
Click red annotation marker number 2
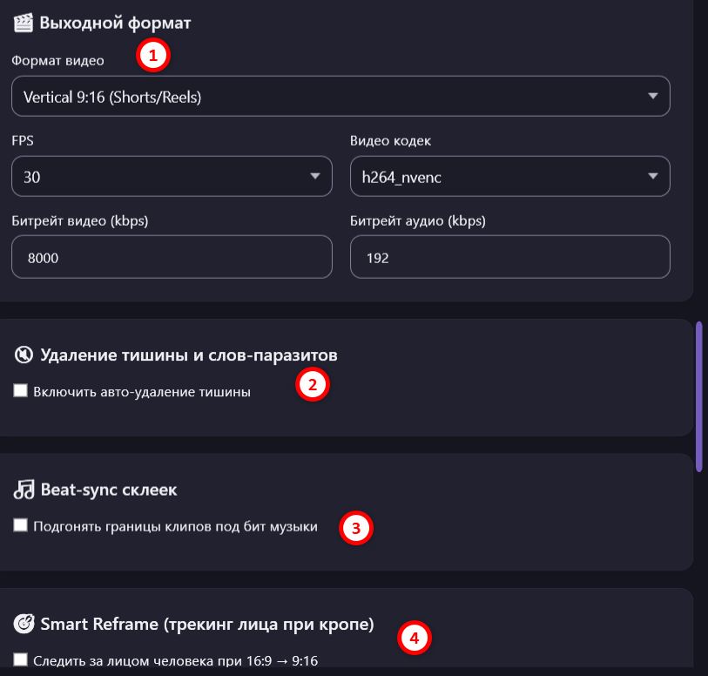click(x=313, y=385)
